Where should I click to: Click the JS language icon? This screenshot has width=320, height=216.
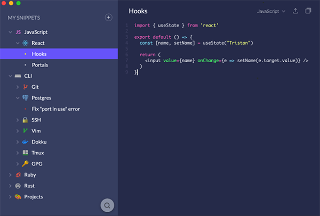click(18, 32)
